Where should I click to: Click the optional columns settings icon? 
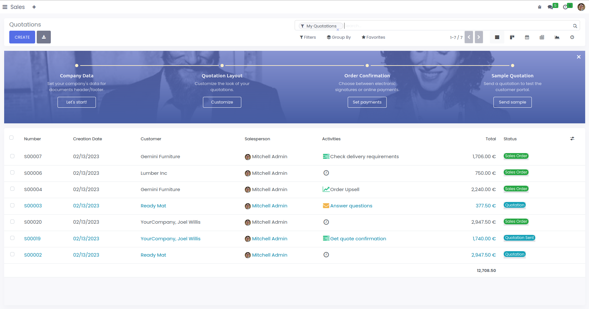click(x=572, y=139)
